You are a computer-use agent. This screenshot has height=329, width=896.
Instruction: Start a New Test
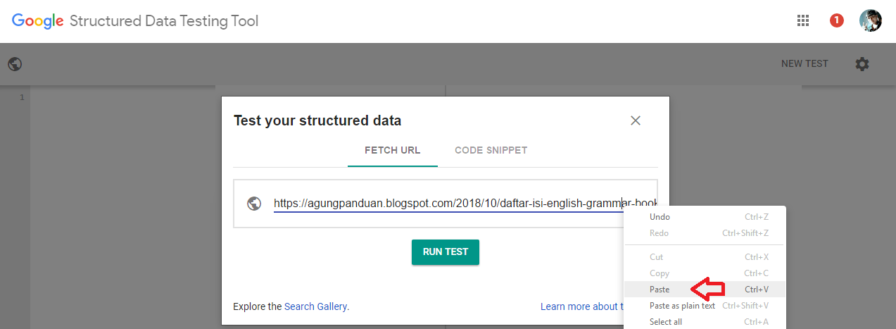[x=804, y=63]
